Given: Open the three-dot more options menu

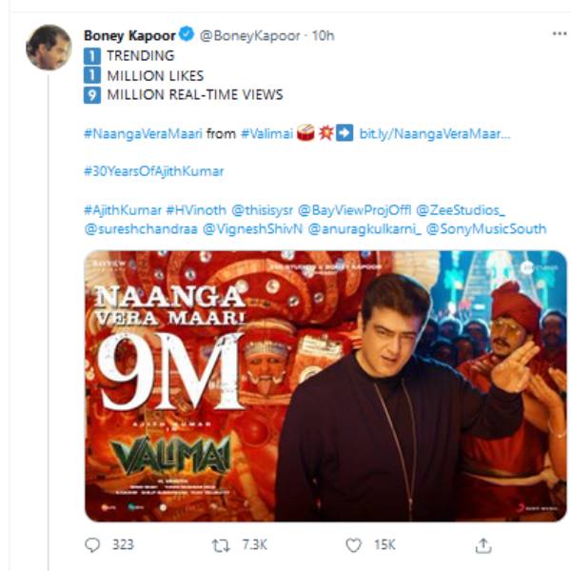Looking at the screenshot, I should 560,34.
